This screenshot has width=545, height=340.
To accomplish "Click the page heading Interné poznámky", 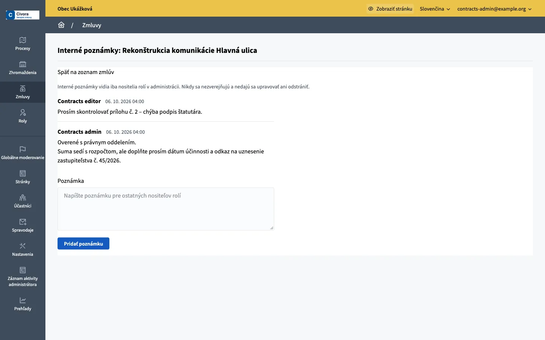I will pyautogui.click(x=157, y=51).
